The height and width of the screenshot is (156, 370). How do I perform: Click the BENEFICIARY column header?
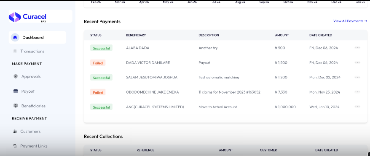tap(136, 35)
